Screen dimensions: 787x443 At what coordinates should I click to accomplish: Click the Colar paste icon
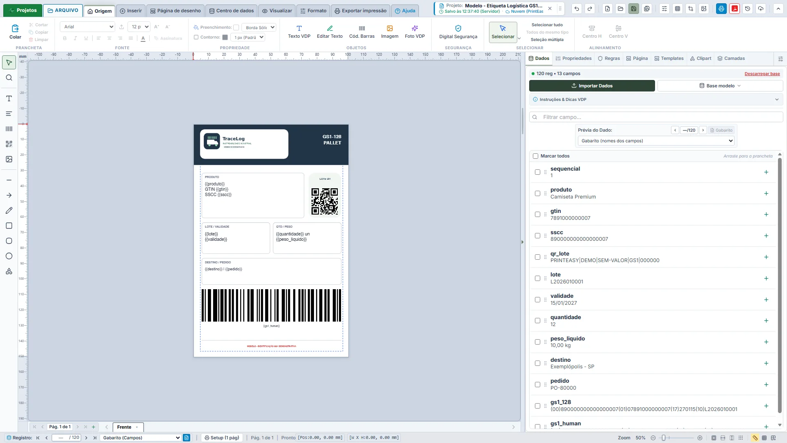coord(15,28)
